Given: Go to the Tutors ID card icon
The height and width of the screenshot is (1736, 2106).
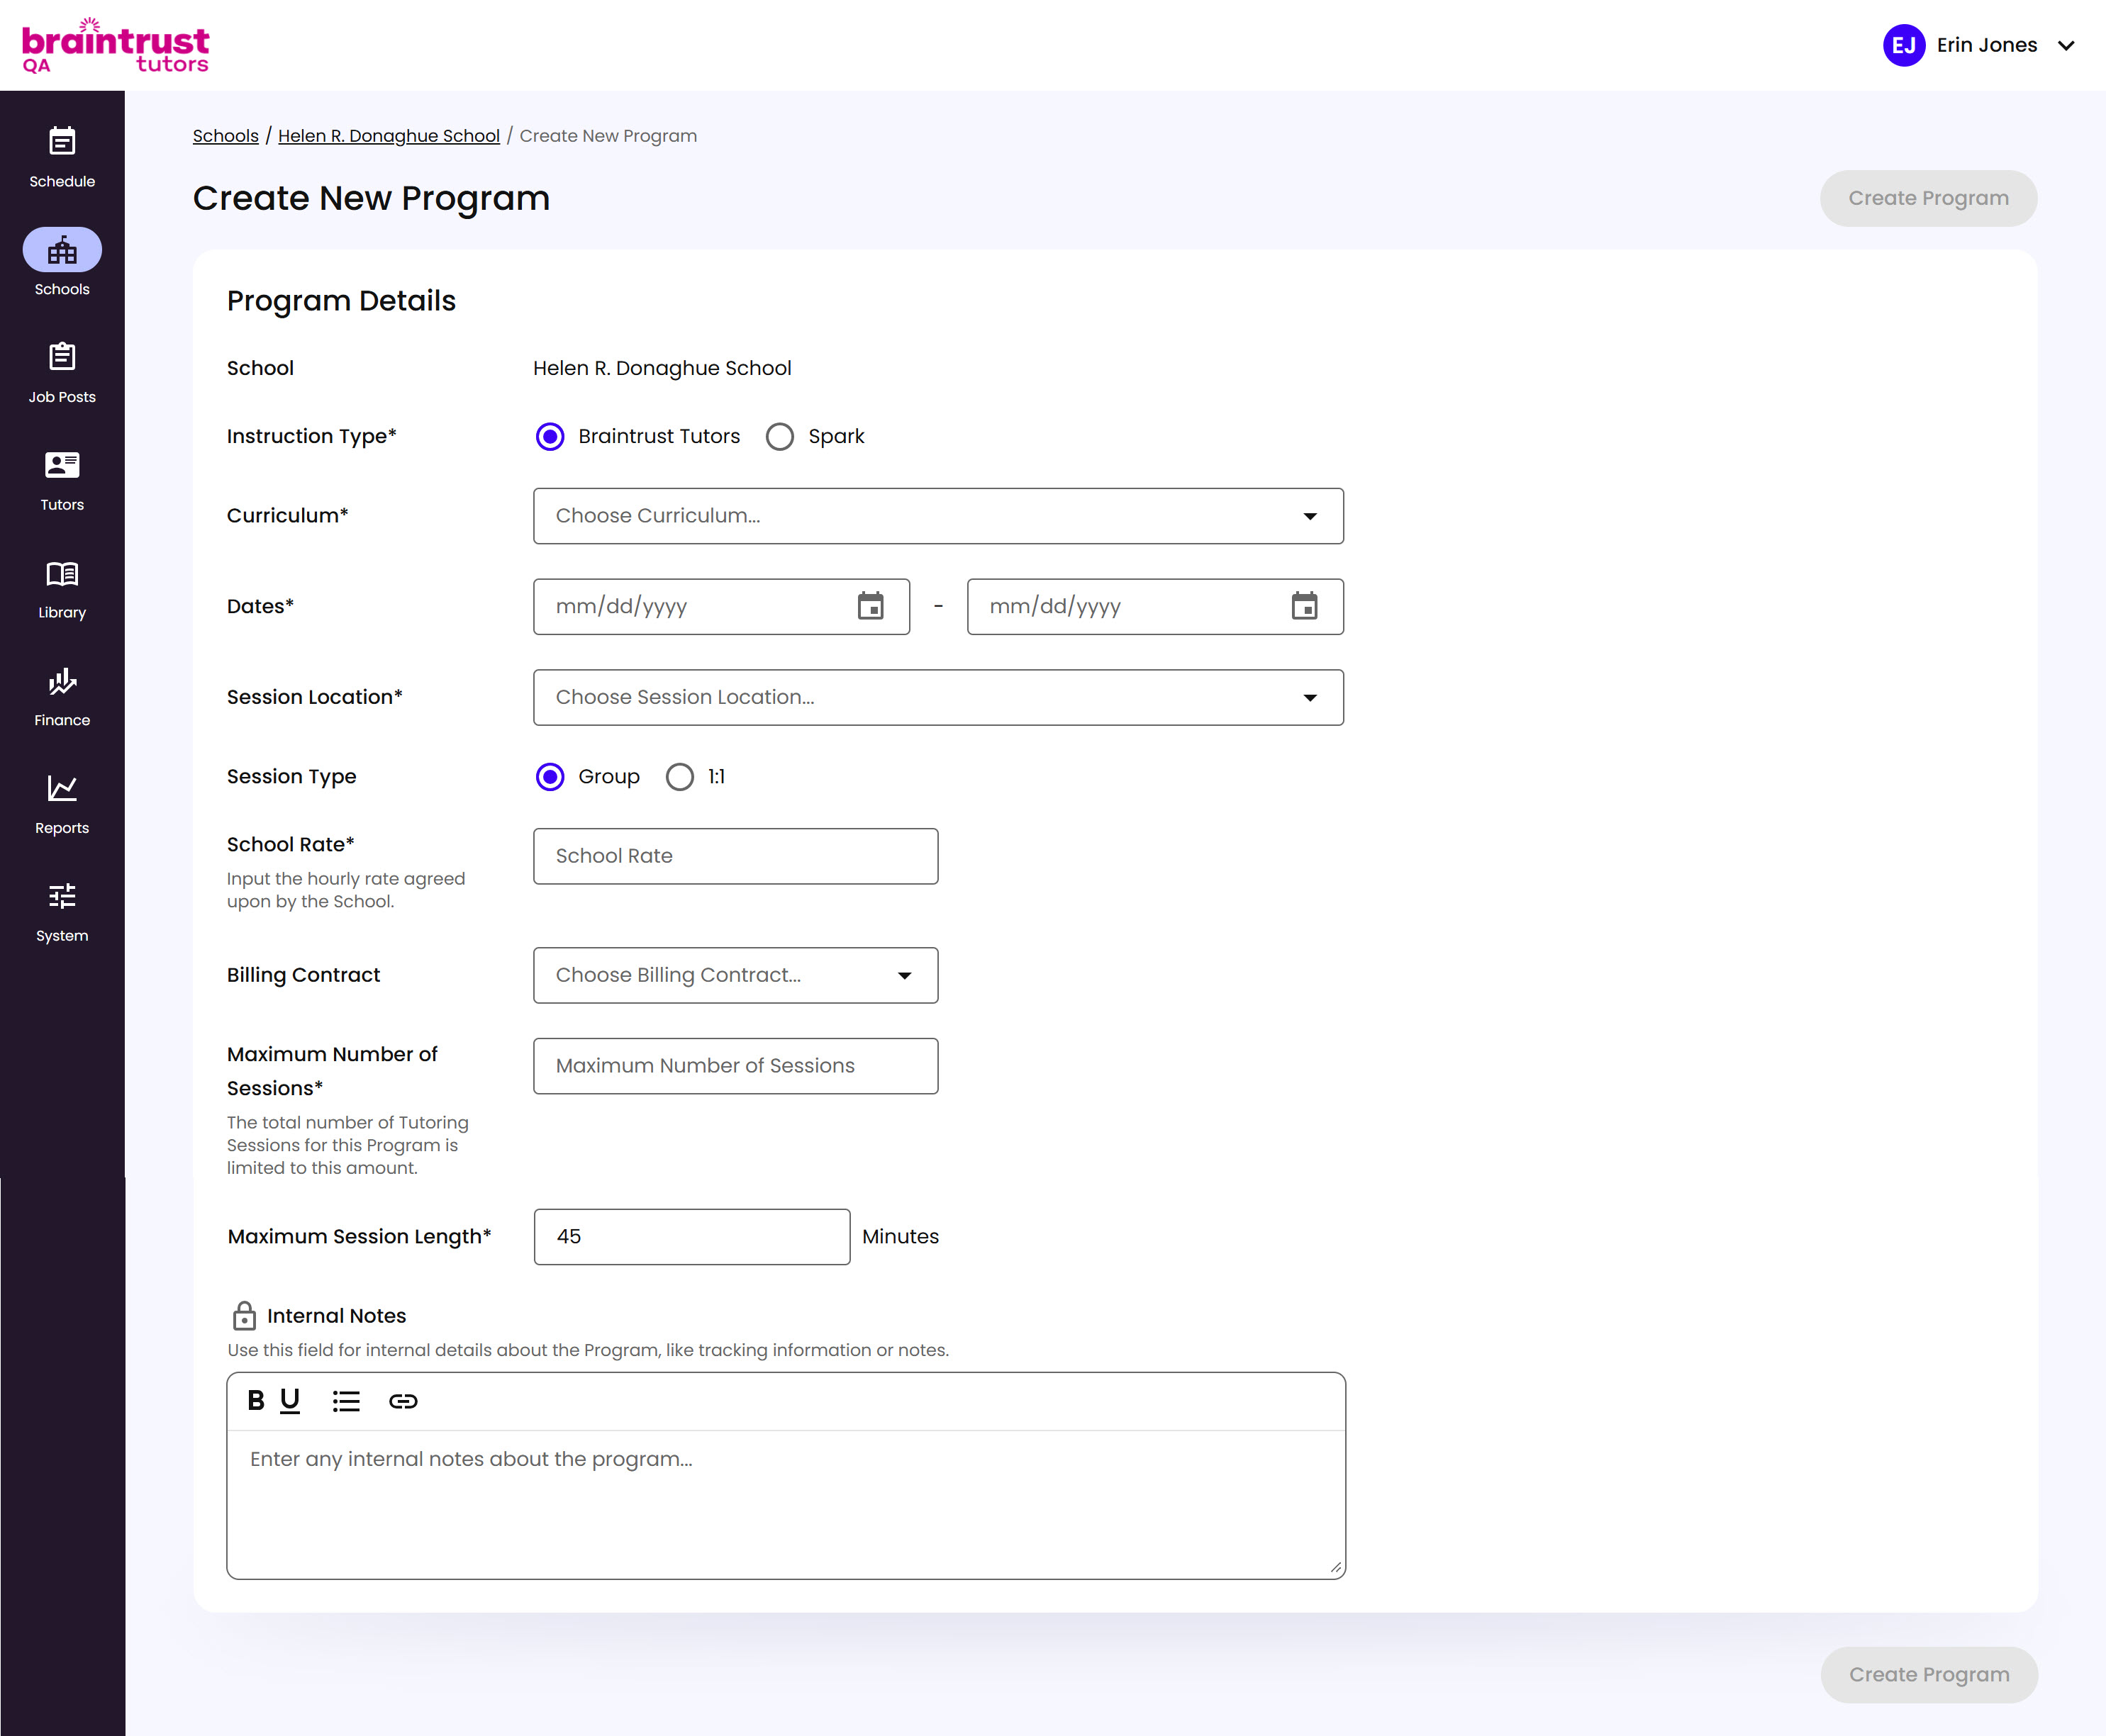Looking at the screenshot, I should tap(62, 465).
